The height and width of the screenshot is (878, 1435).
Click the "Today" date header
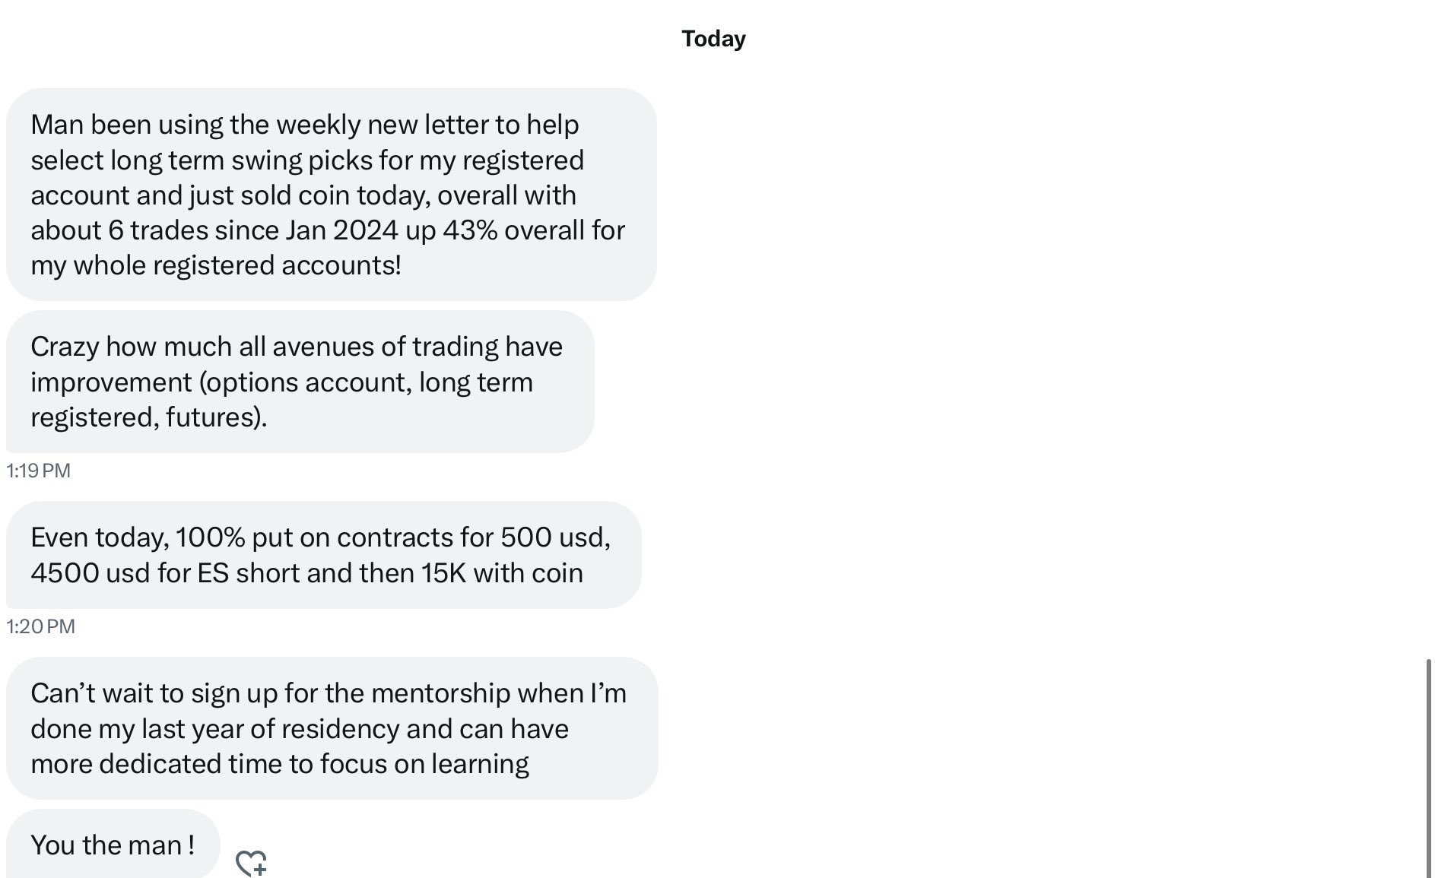click(x=713, y=39)
